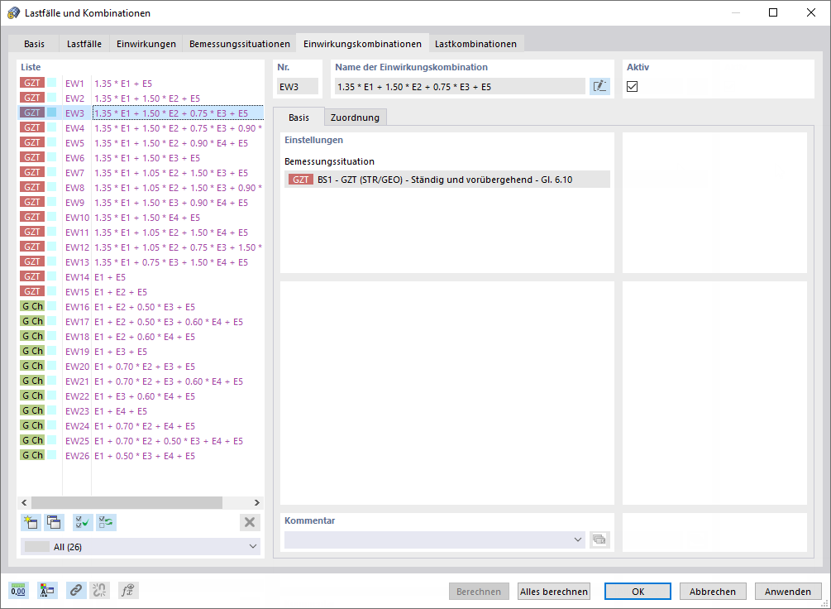The height and width of the screenshot is (609, 831).
Task: Select row EW22 in the list
Action: coord(141,396)
